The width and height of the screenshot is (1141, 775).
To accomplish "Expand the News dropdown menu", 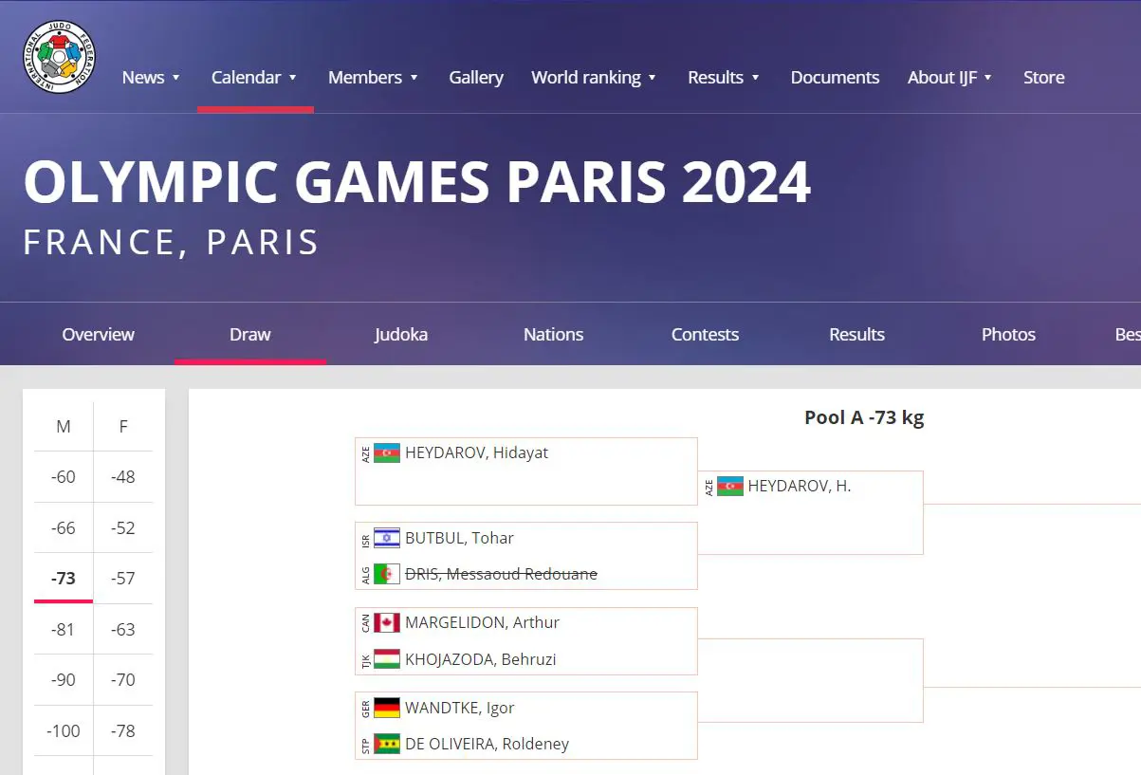I will click(x=151, y=78).
